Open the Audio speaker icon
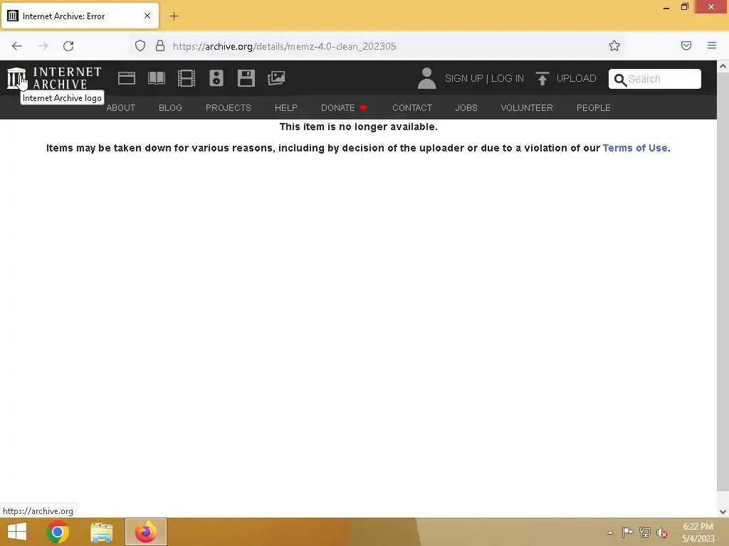The image size is (729, 546). click(216, 78)
